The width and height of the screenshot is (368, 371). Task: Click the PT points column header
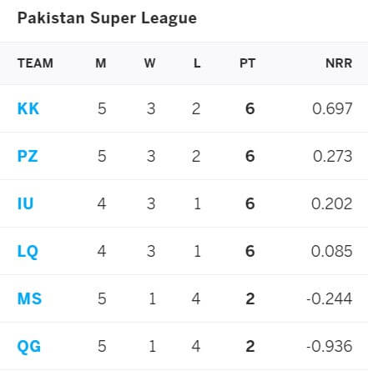pos(248,63)
